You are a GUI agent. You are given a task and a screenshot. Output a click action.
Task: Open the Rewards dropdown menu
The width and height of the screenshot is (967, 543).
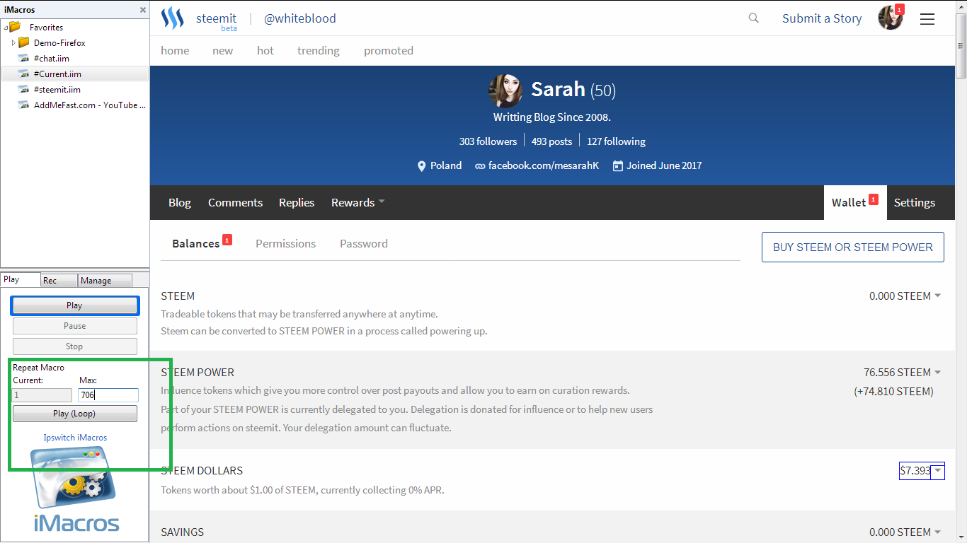click(x=358, y=202)
